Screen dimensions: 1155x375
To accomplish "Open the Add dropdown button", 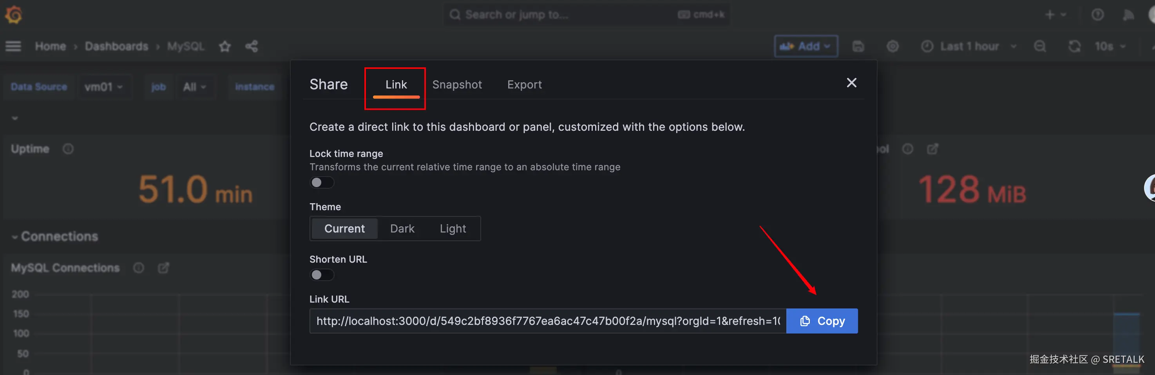I will pos(806,46).
